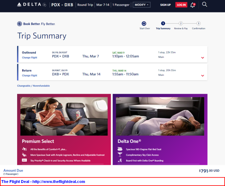Click the Start Over circular arrow icon
Image resolution: width=225 pixels, height=186 pixels.
[x=144, y=24]
